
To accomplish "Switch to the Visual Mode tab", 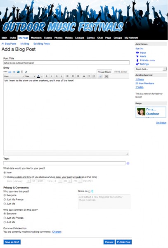I will [104, 72].
